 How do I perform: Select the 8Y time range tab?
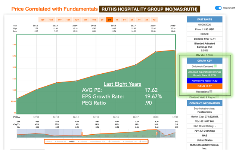(x=109, y=19)
